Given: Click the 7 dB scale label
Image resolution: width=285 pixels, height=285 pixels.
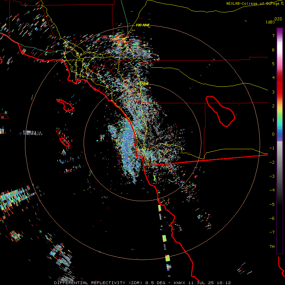Looking at the screenshot, I should (x=273, y=35).
